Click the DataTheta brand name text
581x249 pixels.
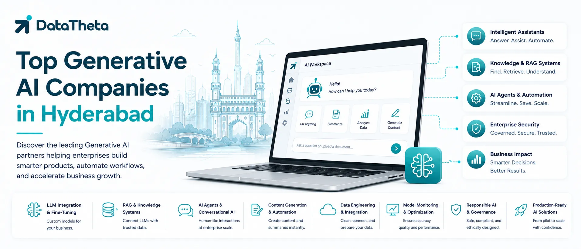point(72,25)
